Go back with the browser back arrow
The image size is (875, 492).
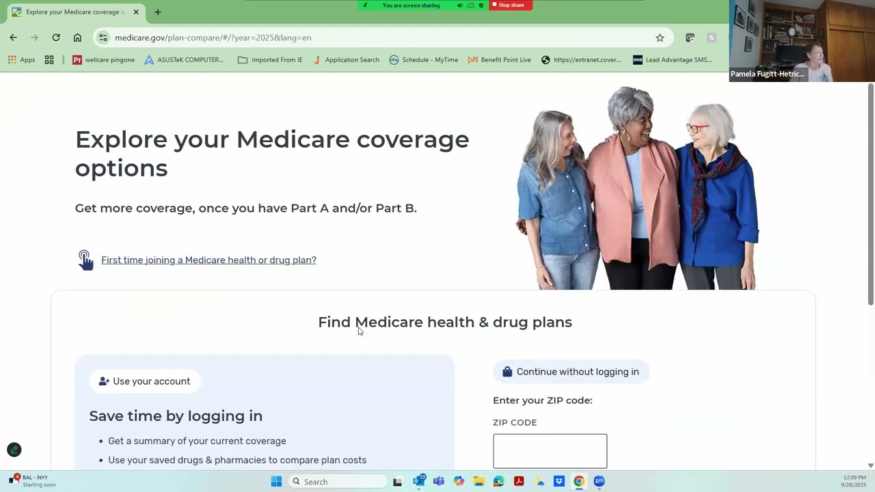(x=14, y=38)
